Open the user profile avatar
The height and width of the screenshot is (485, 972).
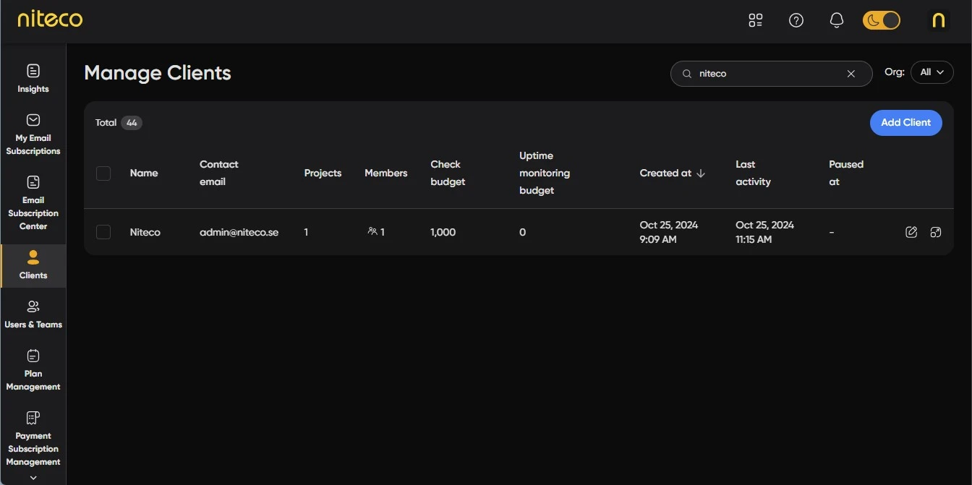[x=938, y=20]
